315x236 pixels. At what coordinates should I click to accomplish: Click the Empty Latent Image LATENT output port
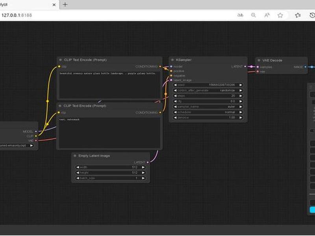click(x=148, y=162)
